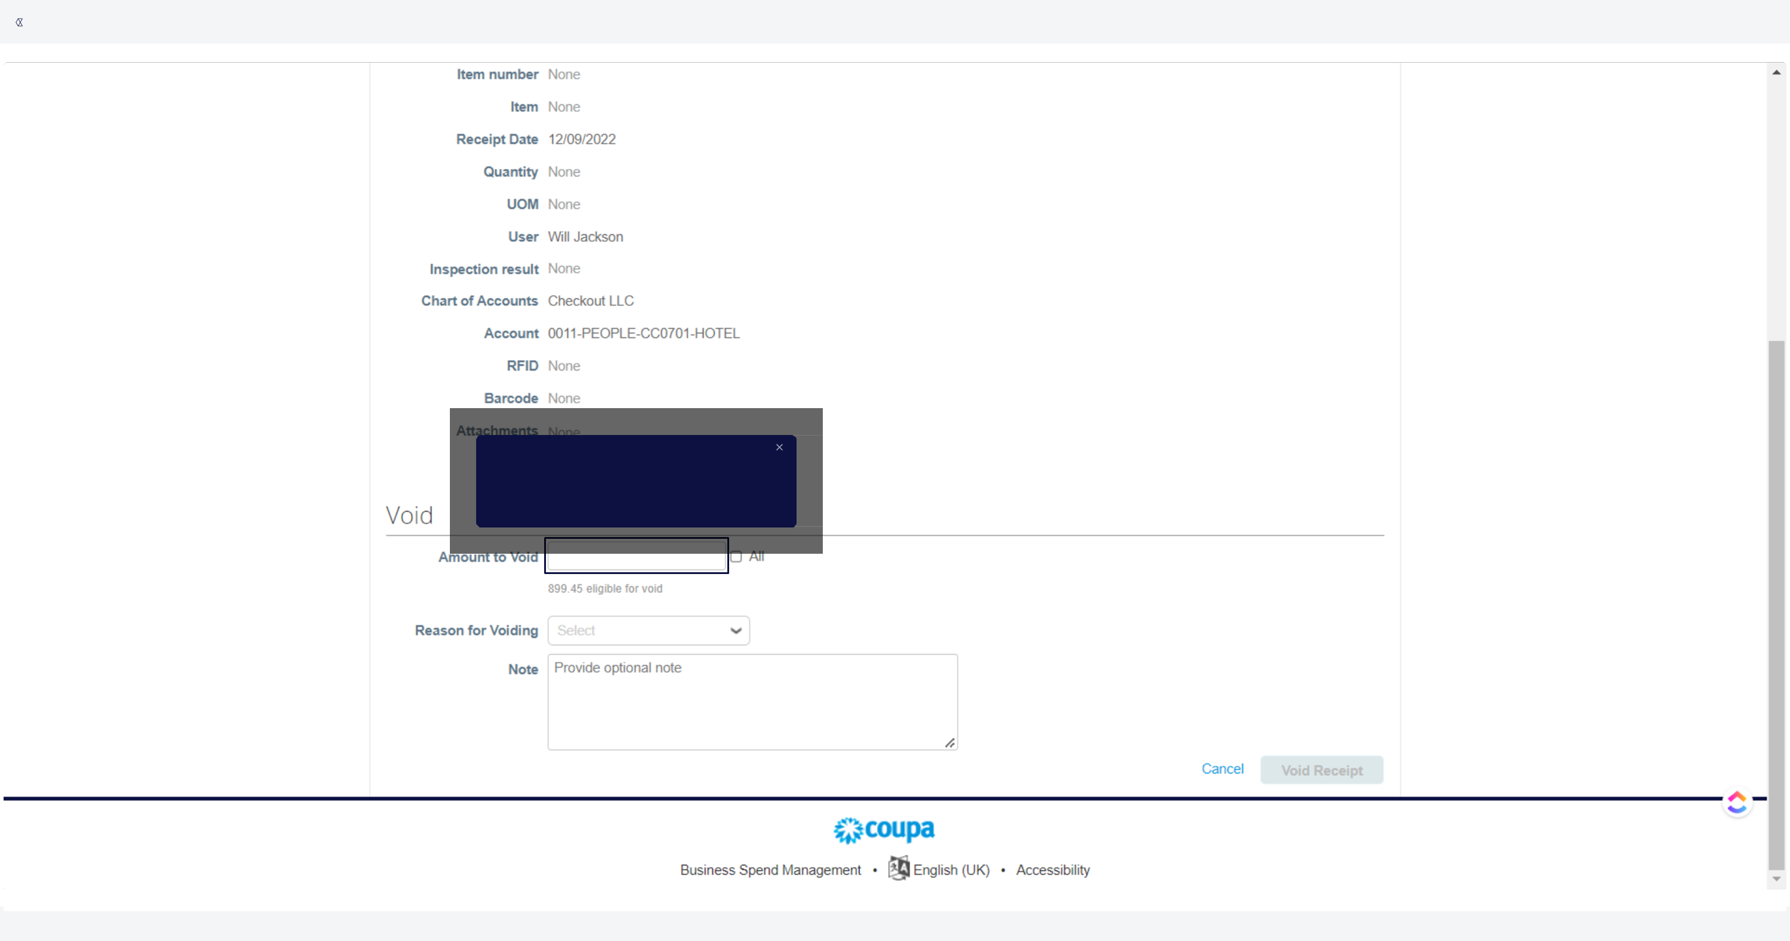The width and height of the screenshot is (1790, 941).
Task: Click the Void section heading
Action: point(409,516)
